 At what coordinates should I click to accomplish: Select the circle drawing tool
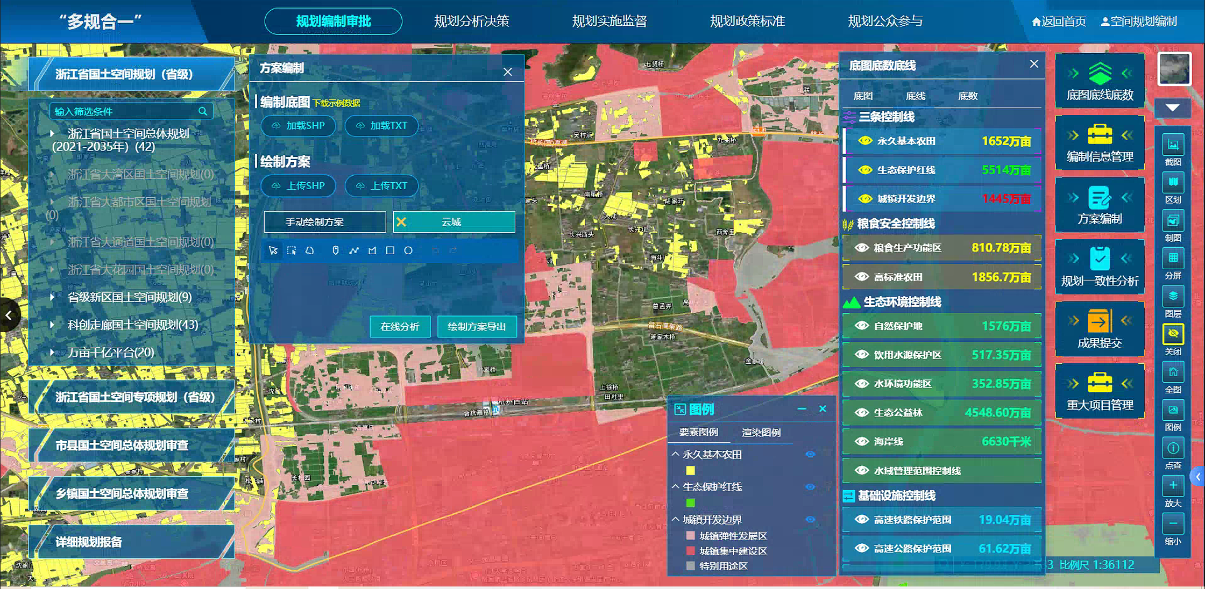point(408,250)
